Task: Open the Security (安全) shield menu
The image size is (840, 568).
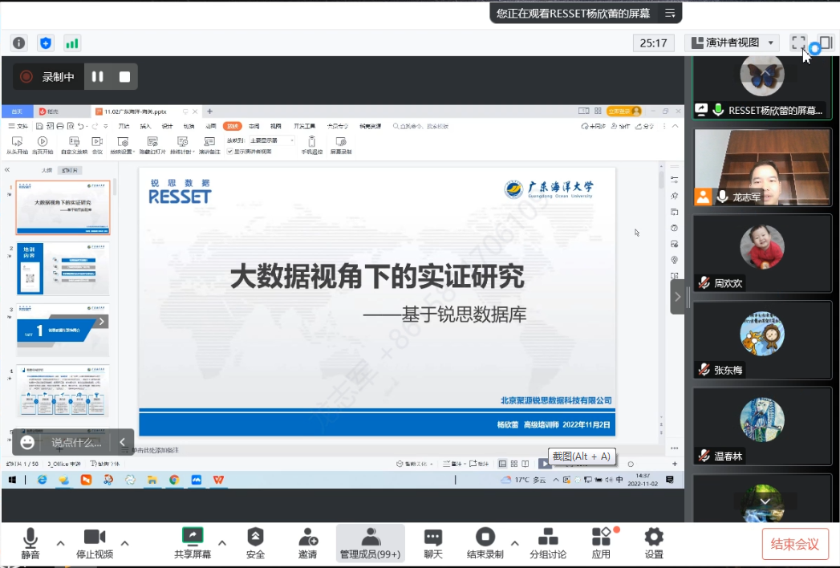Action: tap(255, 543)
